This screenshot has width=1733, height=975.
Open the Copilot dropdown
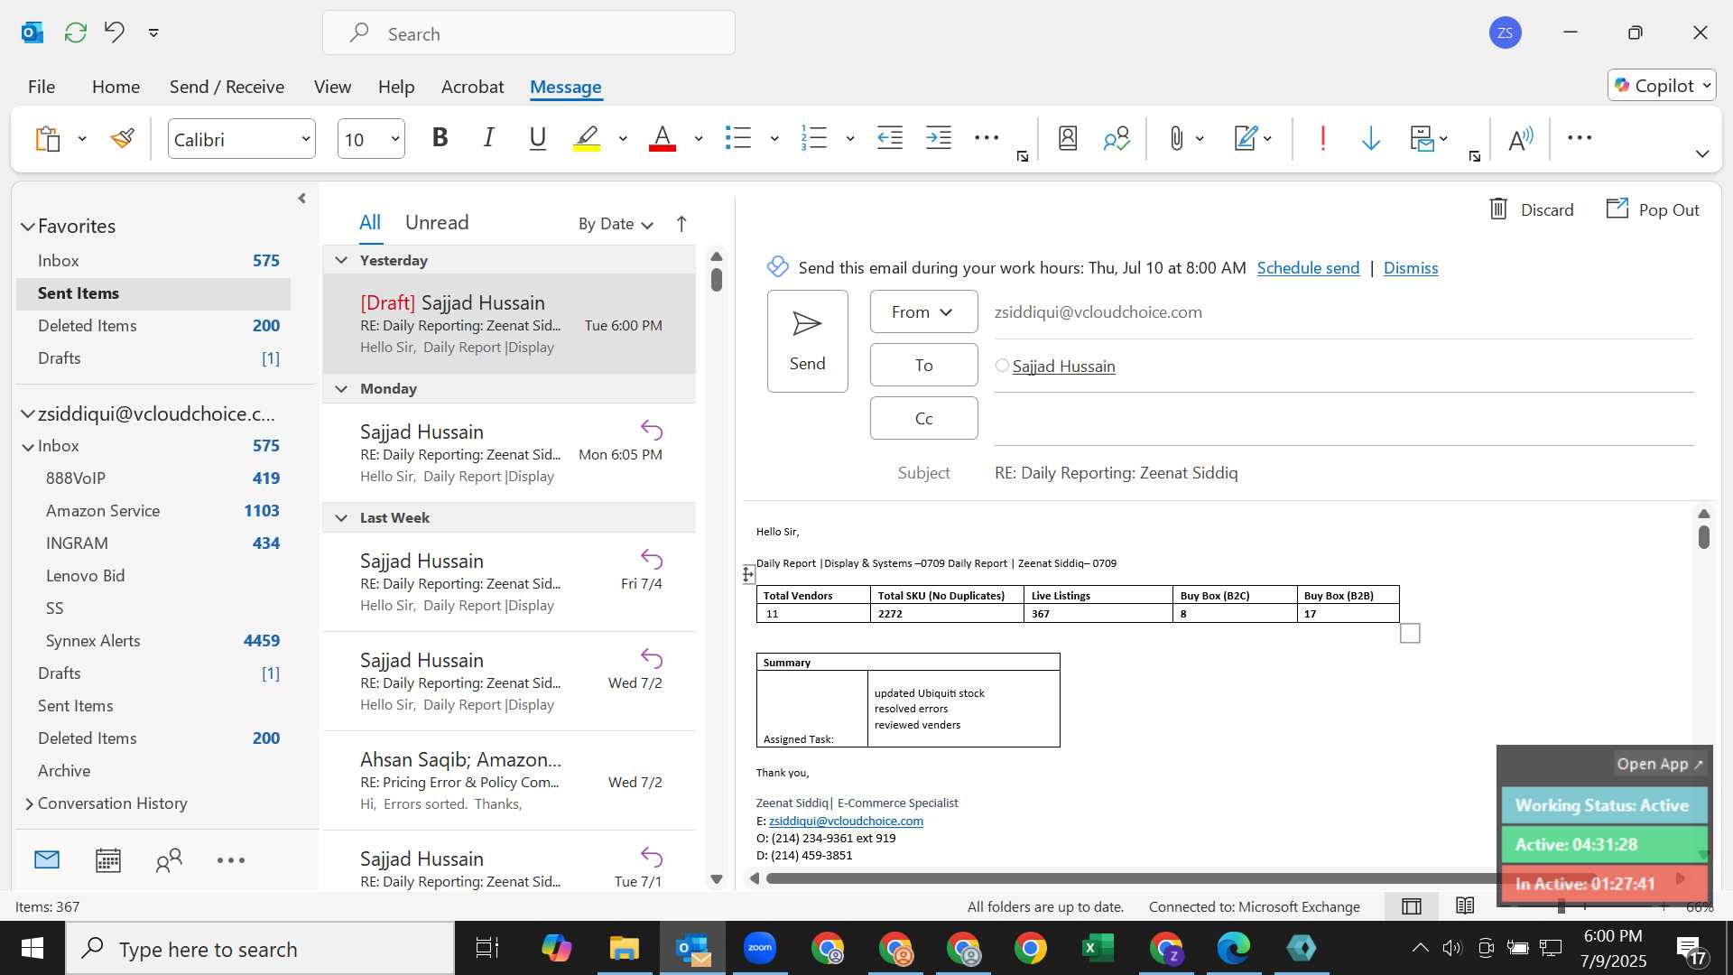coord(1662,85)
